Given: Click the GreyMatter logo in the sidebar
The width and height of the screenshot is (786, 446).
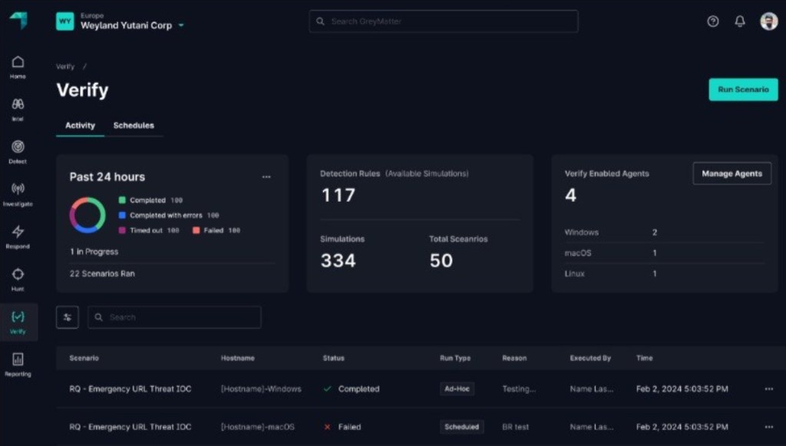Looking at the screenshot, I should point(18,21).
